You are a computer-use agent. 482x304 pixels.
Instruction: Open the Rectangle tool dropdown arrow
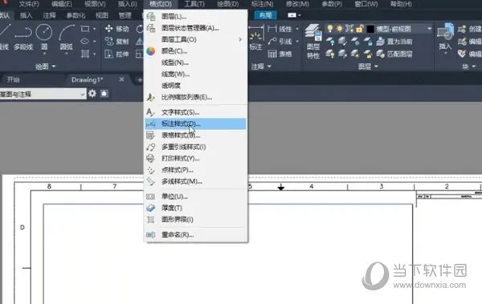(94, 29)
